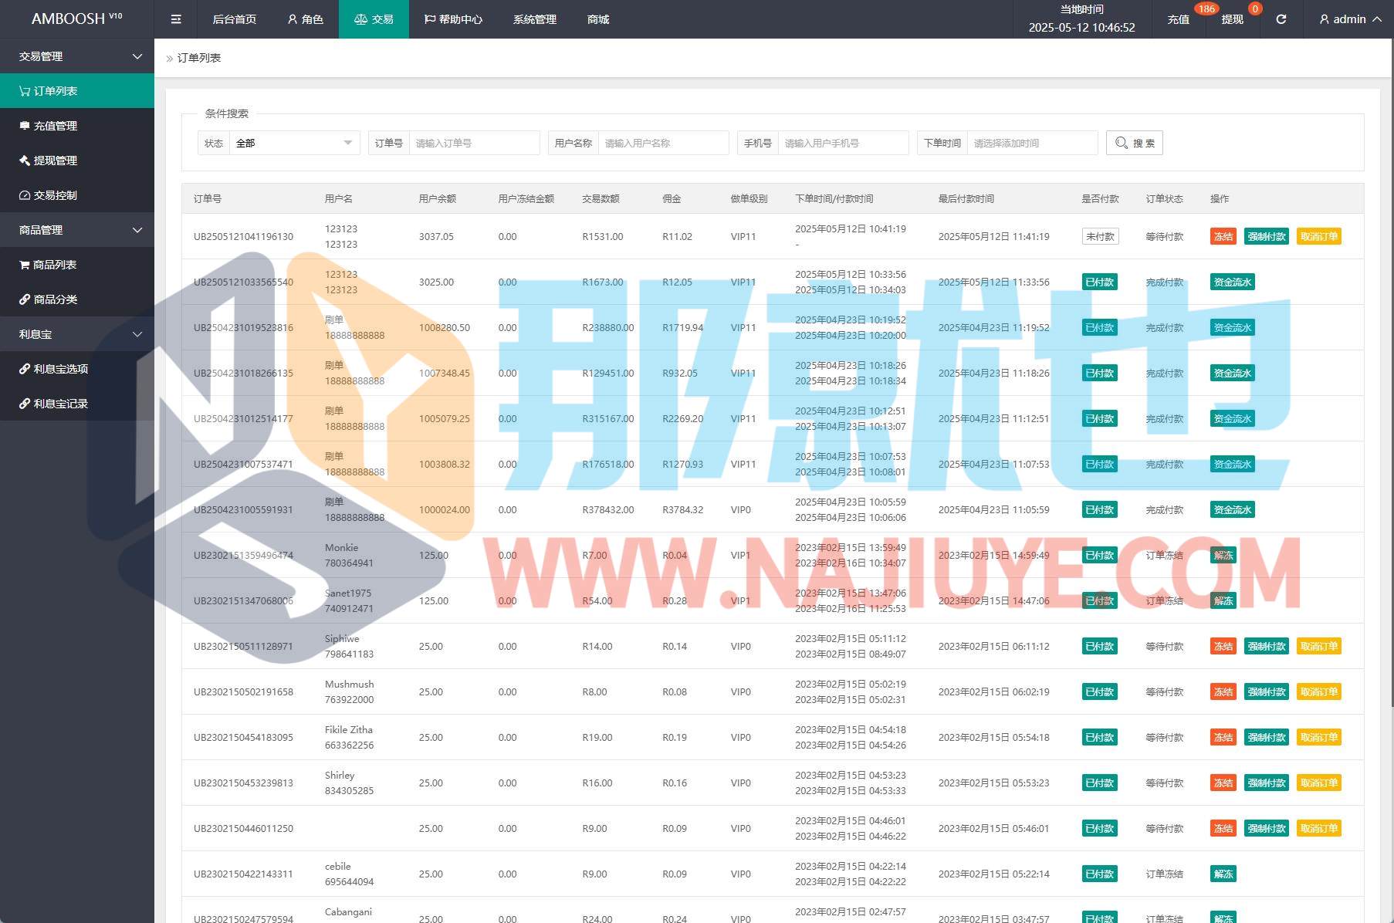Click 取消订单 for order UB2302150454183095
The height and width of the screenshot is (923, 1394).
coord(1319,738)
